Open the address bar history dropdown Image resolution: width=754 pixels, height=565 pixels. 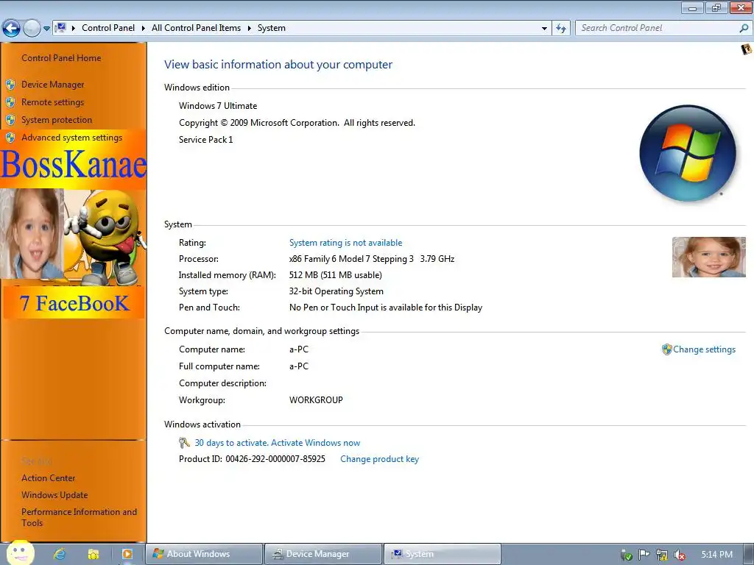pos(544,29)
